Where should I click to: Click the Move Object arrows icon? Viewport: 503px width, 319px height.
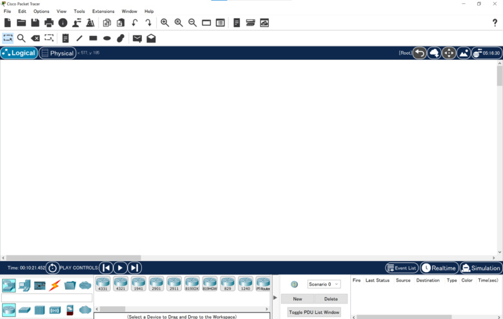(x=449, y=53)
